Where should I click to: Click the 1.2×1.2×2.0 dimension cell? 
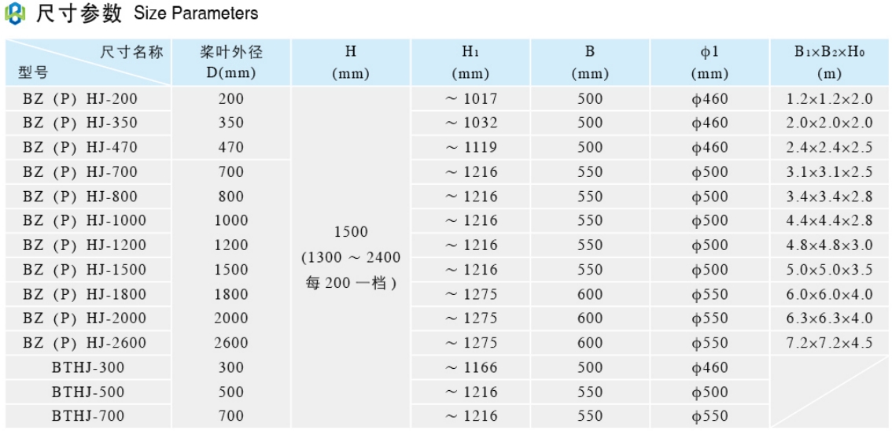(829, 99)
